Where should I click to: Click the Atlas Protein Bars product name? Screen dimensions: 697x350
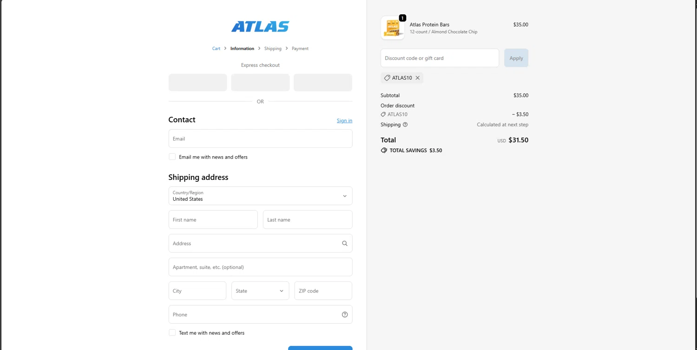click(429, 25)
